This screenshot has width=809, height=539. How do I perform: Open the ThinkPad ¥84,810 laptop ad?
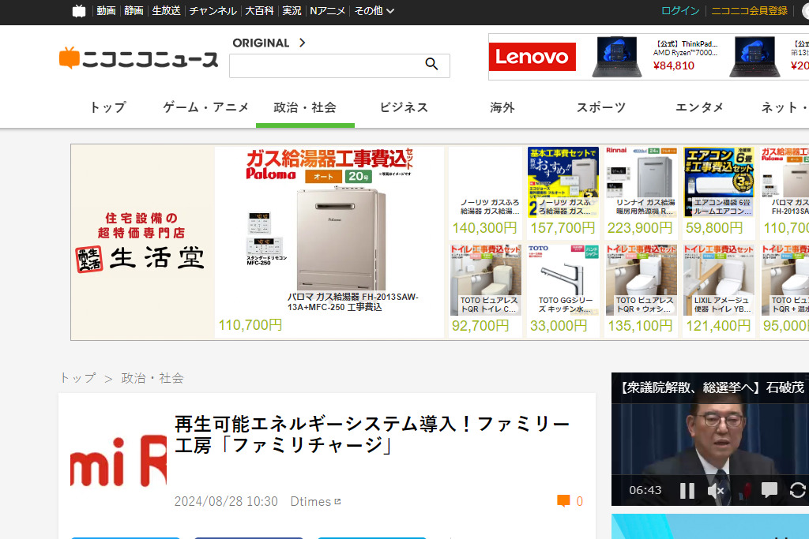[655, 57]
